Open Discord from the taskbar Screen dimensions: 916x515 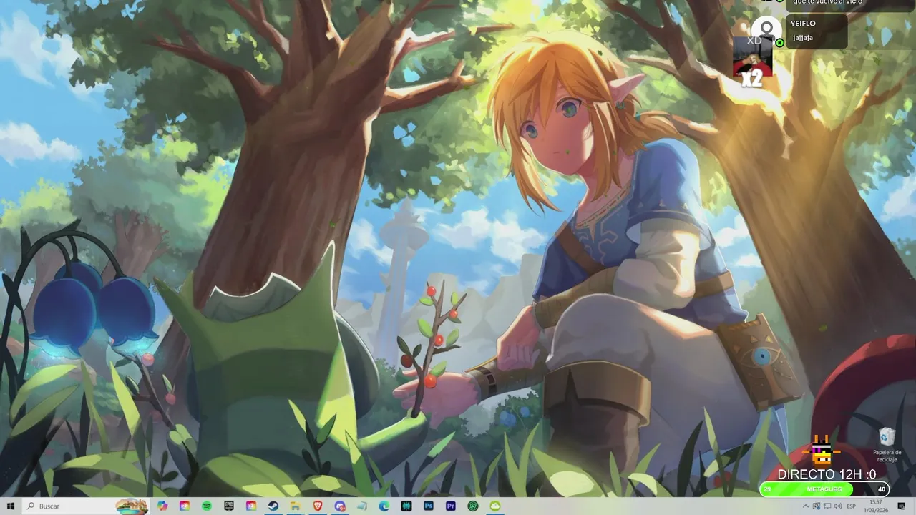(340, 506)
